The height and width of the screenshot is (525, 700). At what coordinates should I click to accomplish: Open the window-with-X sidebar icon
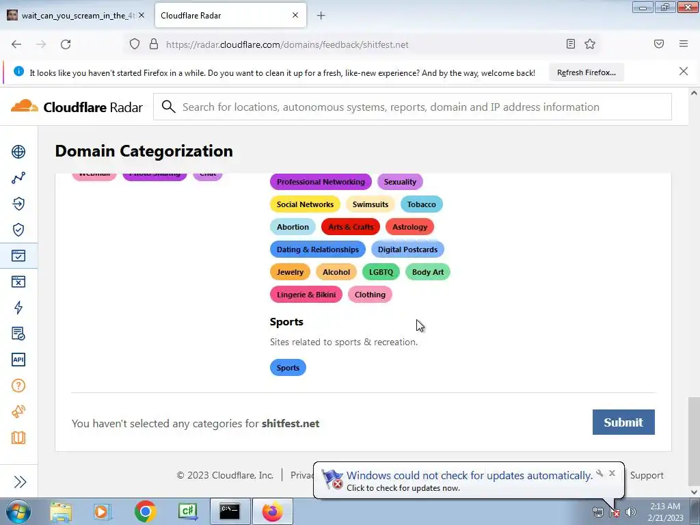(18, 282)
